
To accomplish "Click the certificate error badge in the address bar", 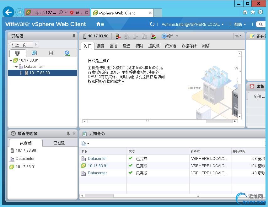I will [x=76, y=12].
